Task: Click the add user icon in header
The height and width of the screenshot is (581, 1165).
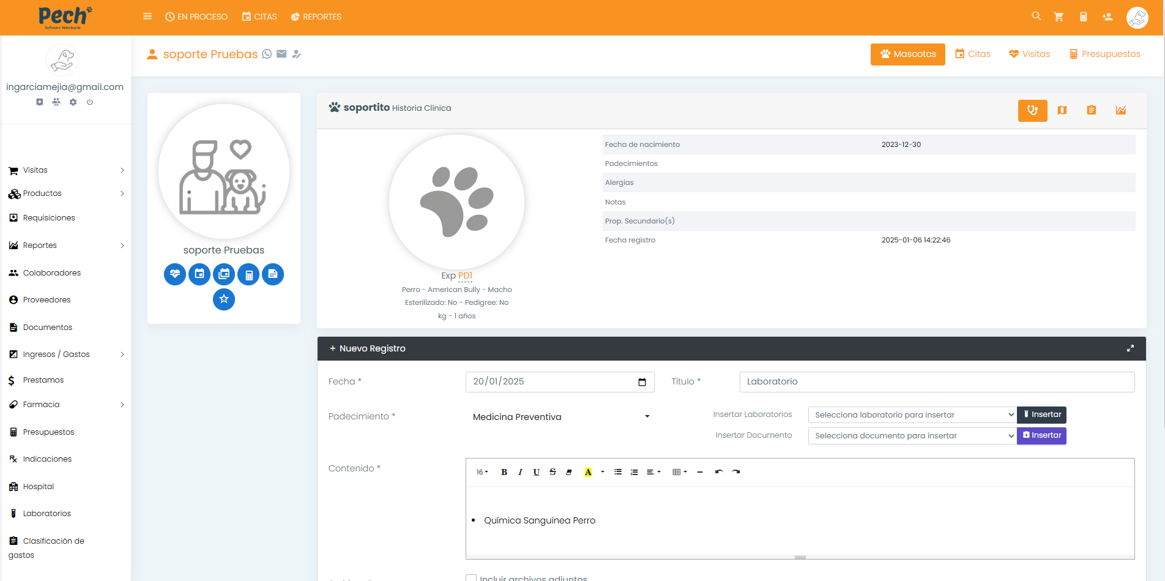Action: (1107, 17)
